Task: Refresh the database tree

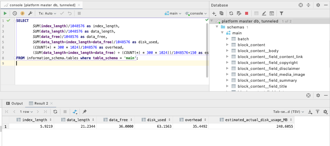Action: (x=231, y=13)
